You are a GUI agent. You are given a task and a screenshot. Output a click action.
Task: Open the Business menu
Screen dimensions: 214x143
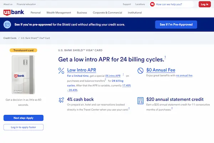[82, 13]
